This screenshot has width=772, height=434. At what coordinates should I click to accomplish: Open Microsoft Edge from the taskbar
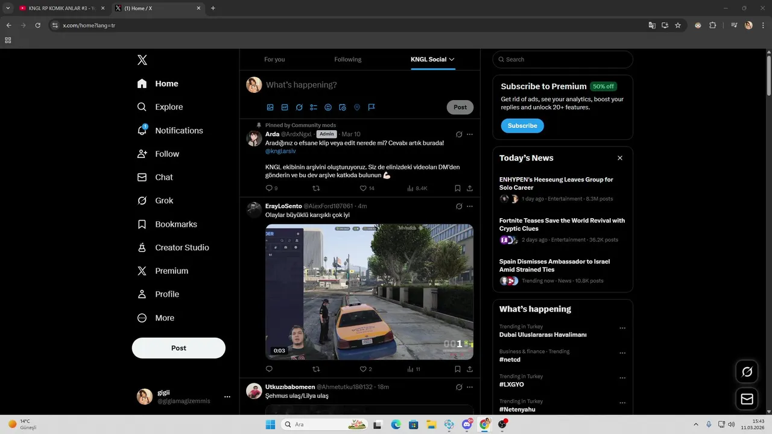click(x=396, y=424)
